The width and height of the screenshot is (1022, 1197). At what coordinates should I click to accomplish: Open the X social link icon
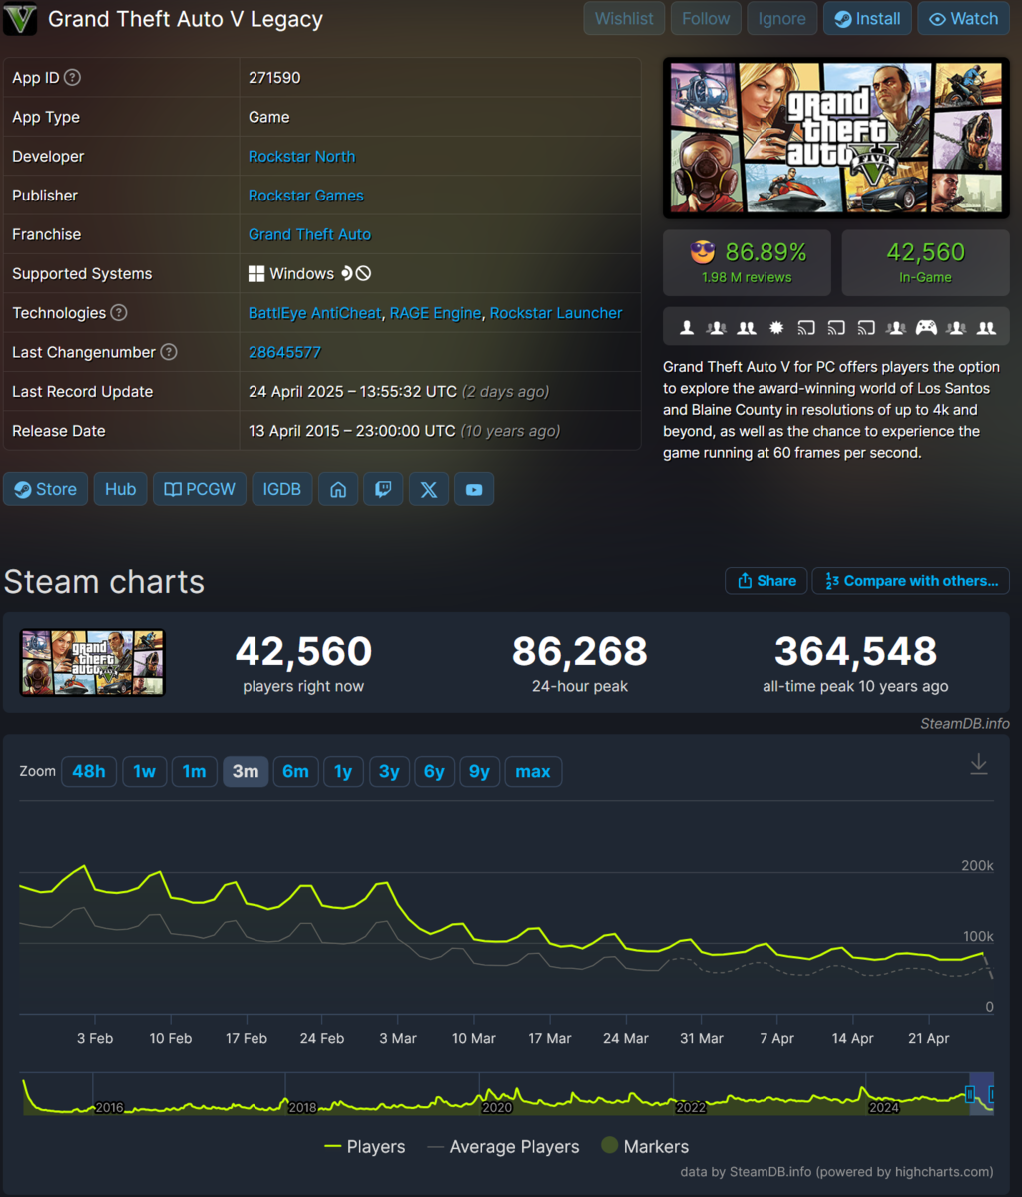429,489
